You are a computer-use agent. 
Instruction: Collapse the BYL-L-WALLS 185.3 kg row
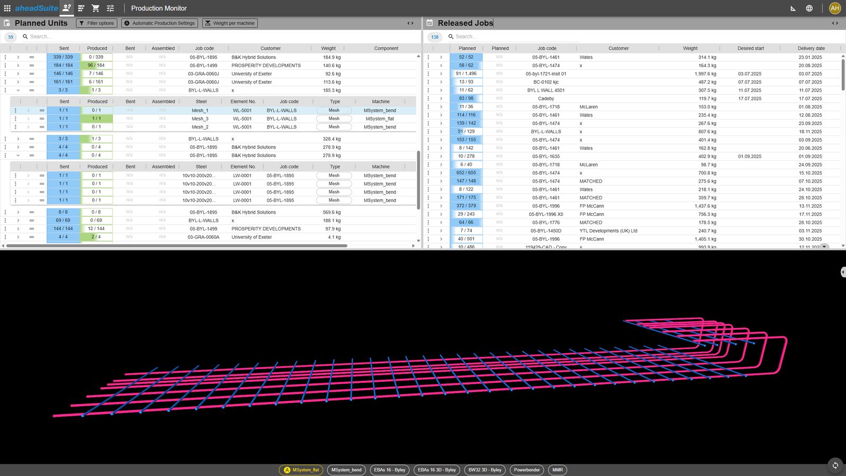click(x=18, y=90)
